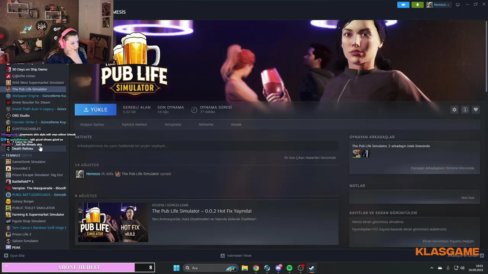The width and height of the screenshot is (488, 274).
Task: Open Windows Start menu
Action: tap(177, 268)
